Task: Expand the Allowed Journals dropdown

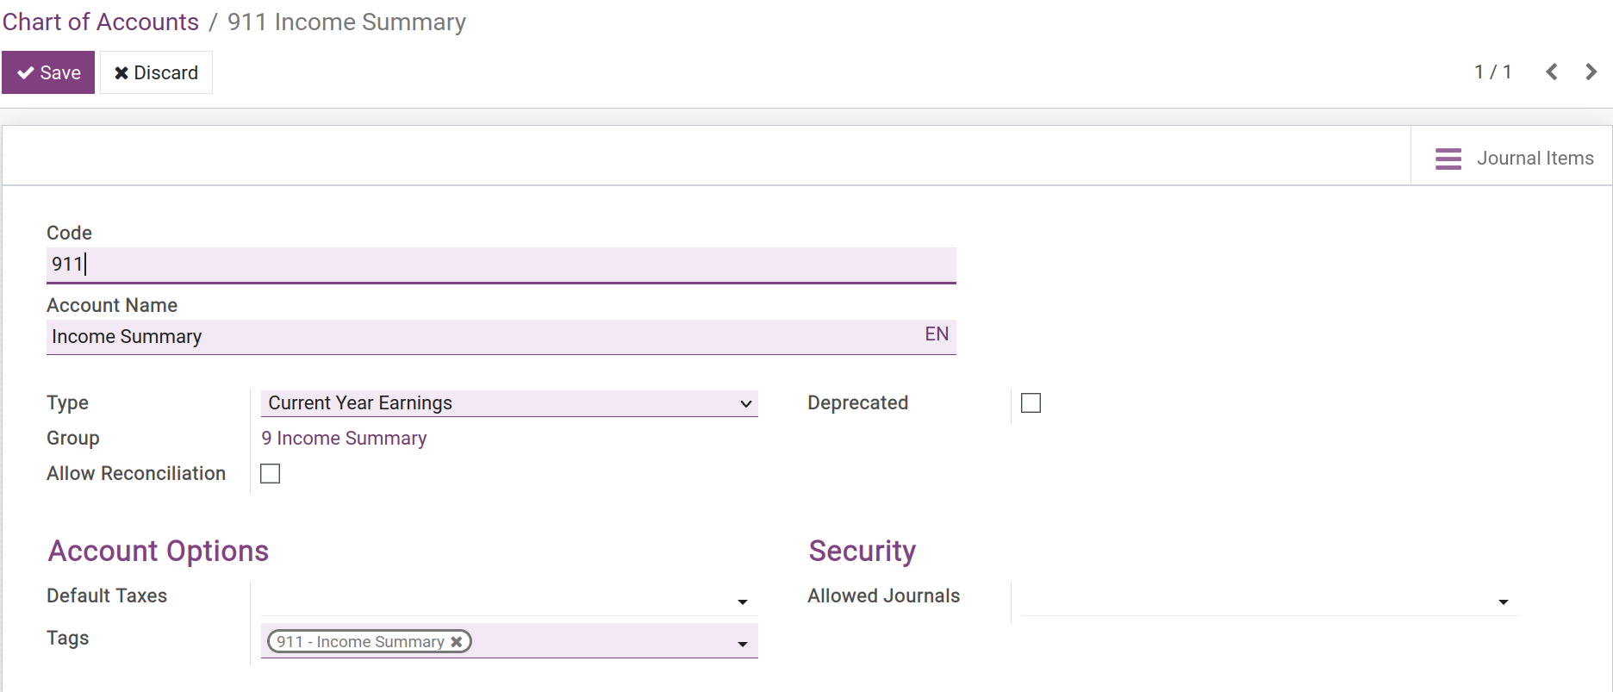Action: 1503,602
